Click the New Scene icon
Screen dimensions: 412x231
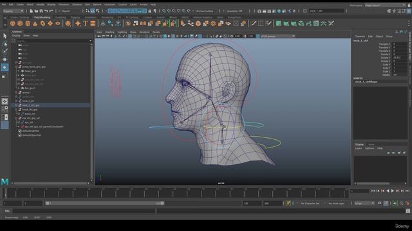(31, 11)
